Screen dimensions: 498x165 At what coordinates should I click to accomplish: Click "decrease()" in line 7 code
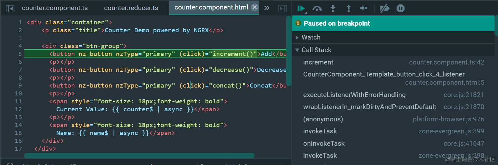[231, 70]
